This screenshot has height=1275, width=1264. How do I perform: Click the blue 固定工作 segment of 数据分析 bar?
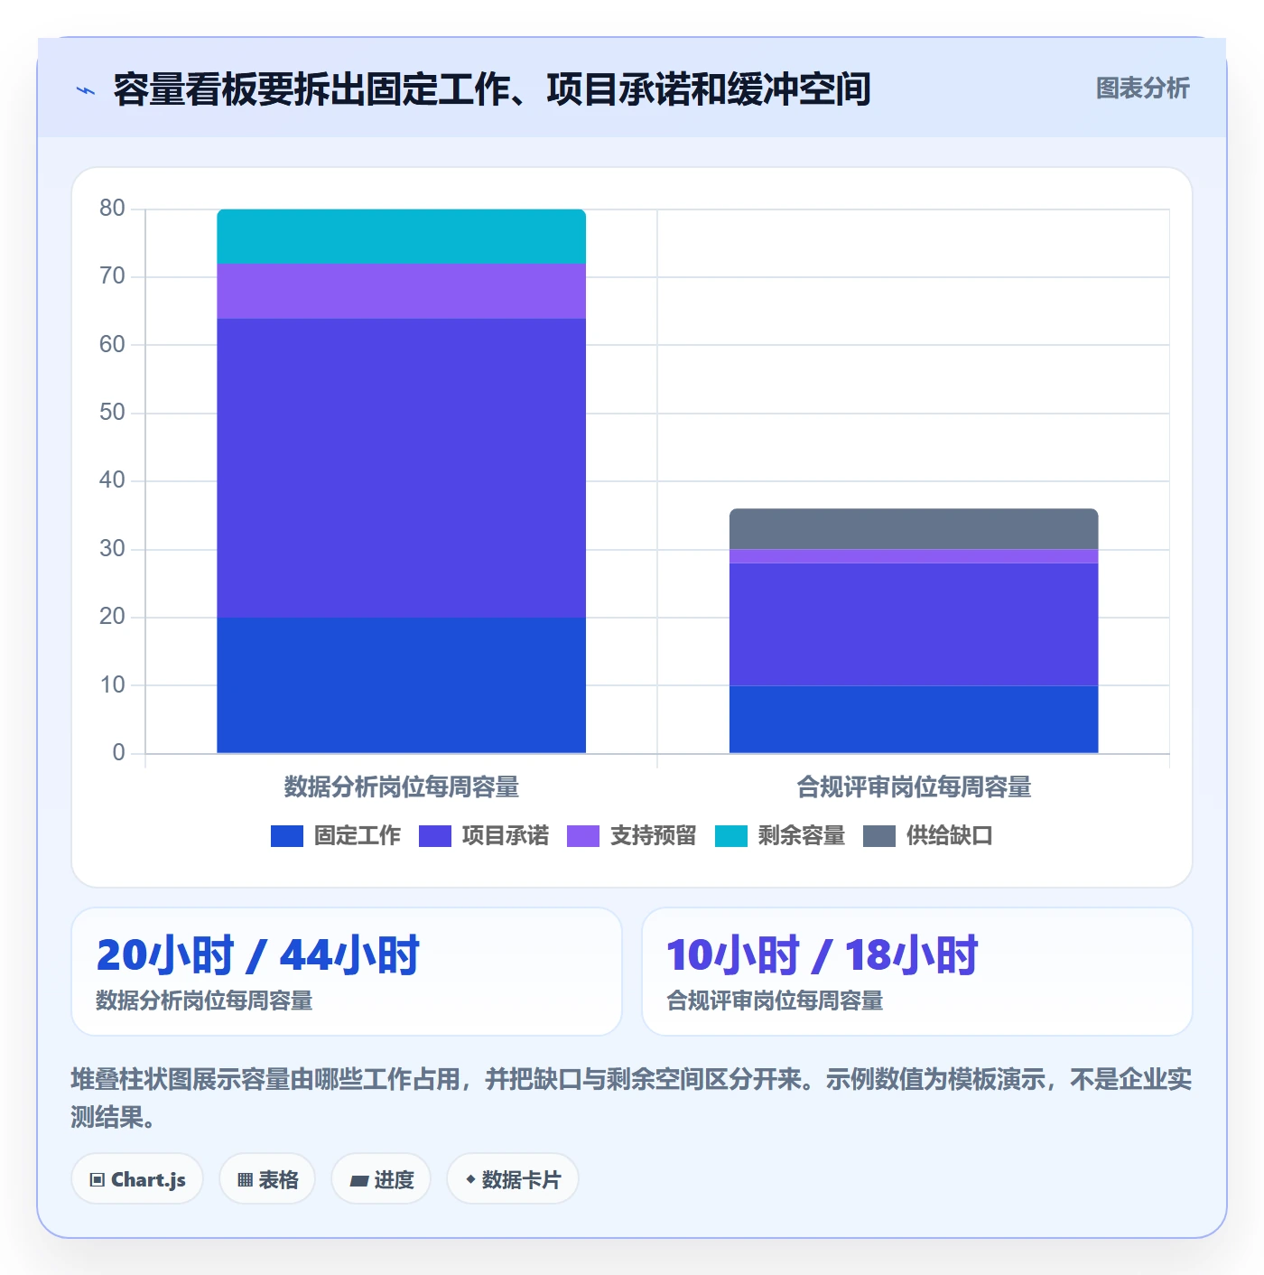[x=402, y=685]
